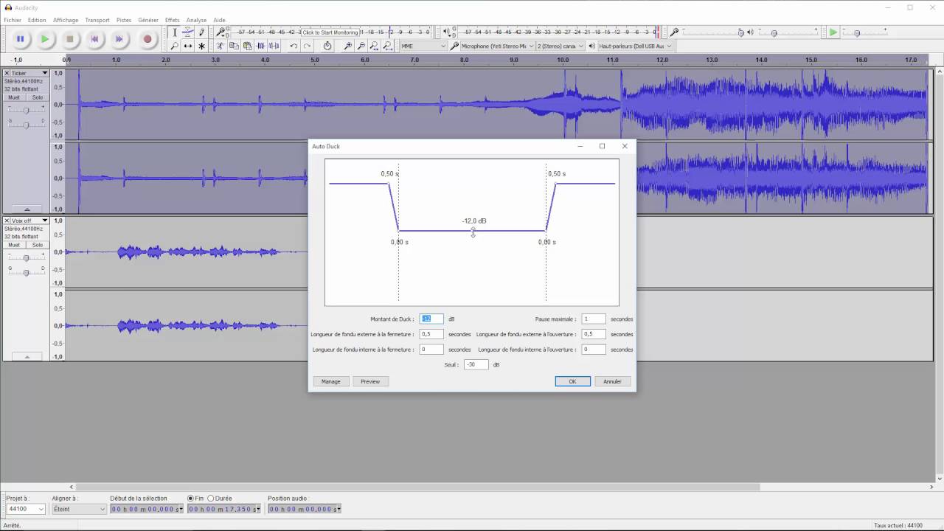Open the Aligner à Éteint dropdown
This screenshot has height=531, width=944.
coord(79,509)
